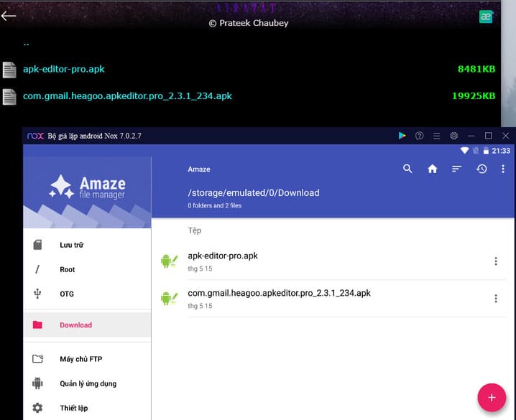
Task: Click the pink folder icon next to Download
Action: point(37,325)
